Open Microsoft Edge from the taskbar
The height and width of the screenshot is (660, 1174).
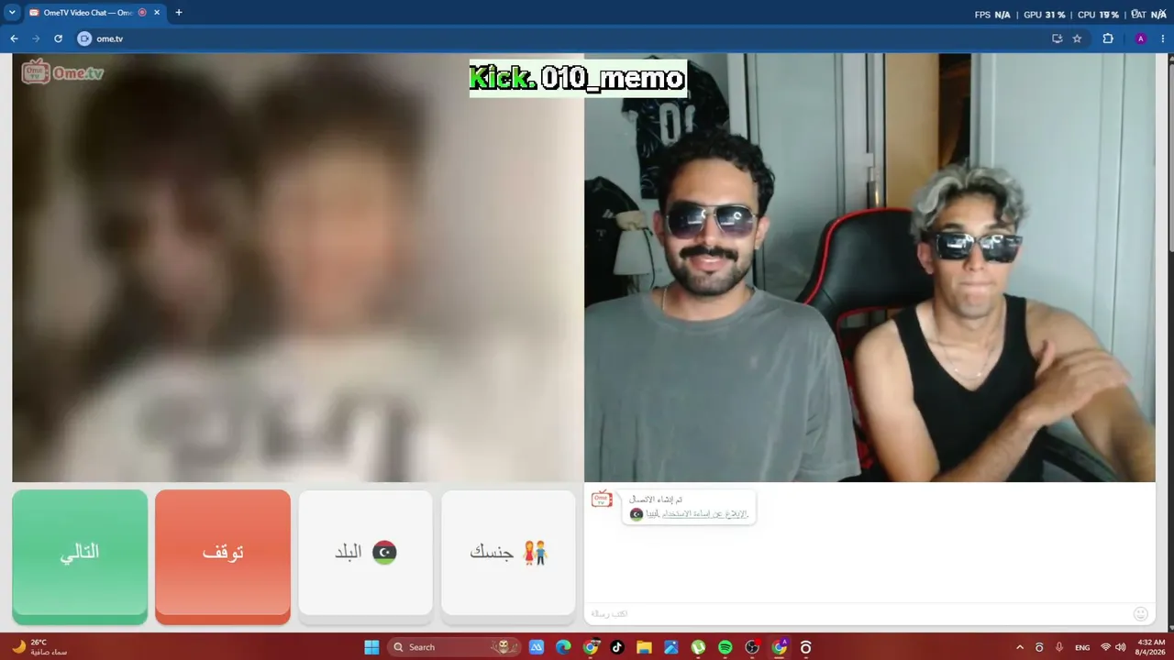(563, 647)
